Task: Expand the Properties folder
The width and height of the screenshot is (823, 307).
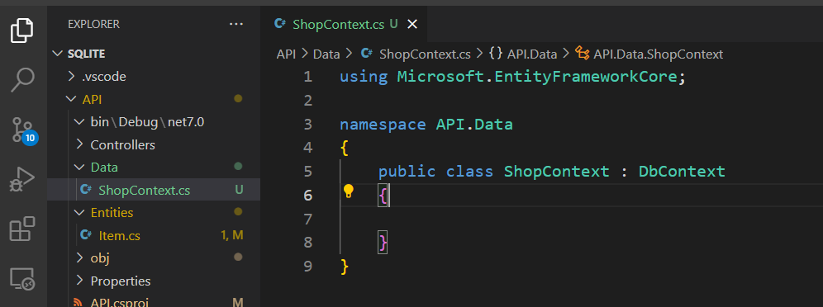Action: click(x=80, y=281)
